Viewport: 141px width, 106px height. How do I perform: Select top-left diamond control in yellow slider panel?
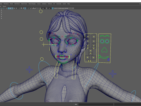(88, 37)
